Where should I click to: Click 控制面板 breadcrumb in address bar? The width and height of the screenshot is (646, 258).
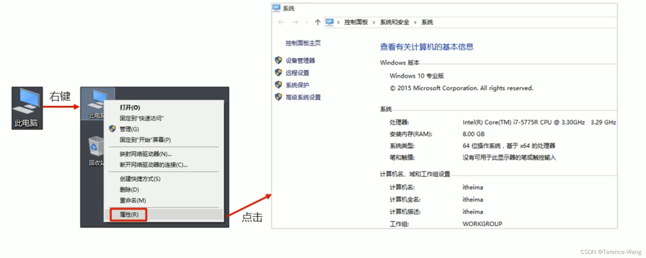(x=356, y=22)
